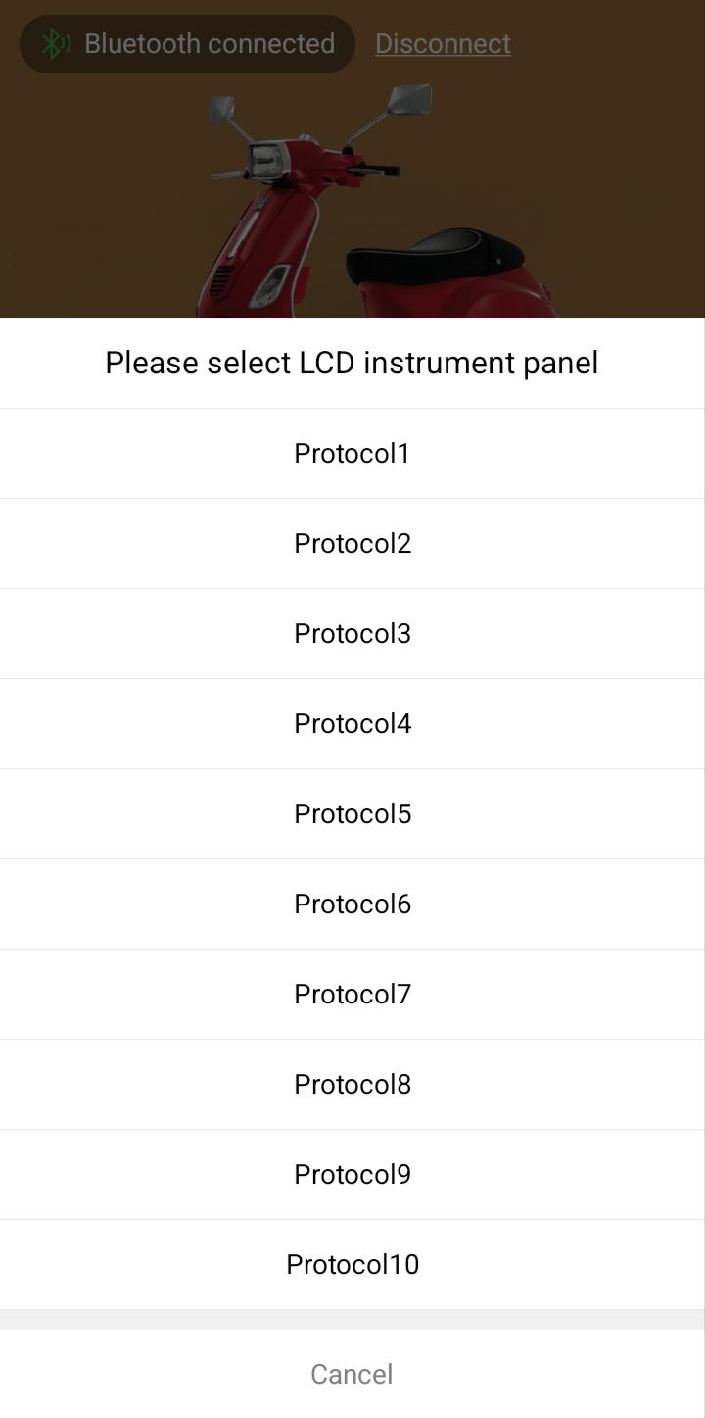Screen dimensions: 705x1418
Task: Tap the Bluetooth connected status pill
Action: [x=187, y=44]
